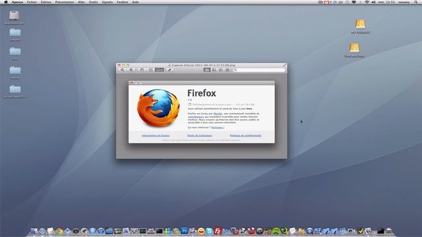The width and height of the screenshot is (422, 237).
Task: Open the Apple menu
Action: click(6, 2)
